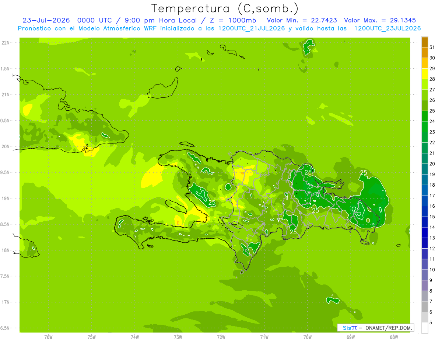Click the 70W longitude label
The image size is (442, 342).
coord(308,337)
